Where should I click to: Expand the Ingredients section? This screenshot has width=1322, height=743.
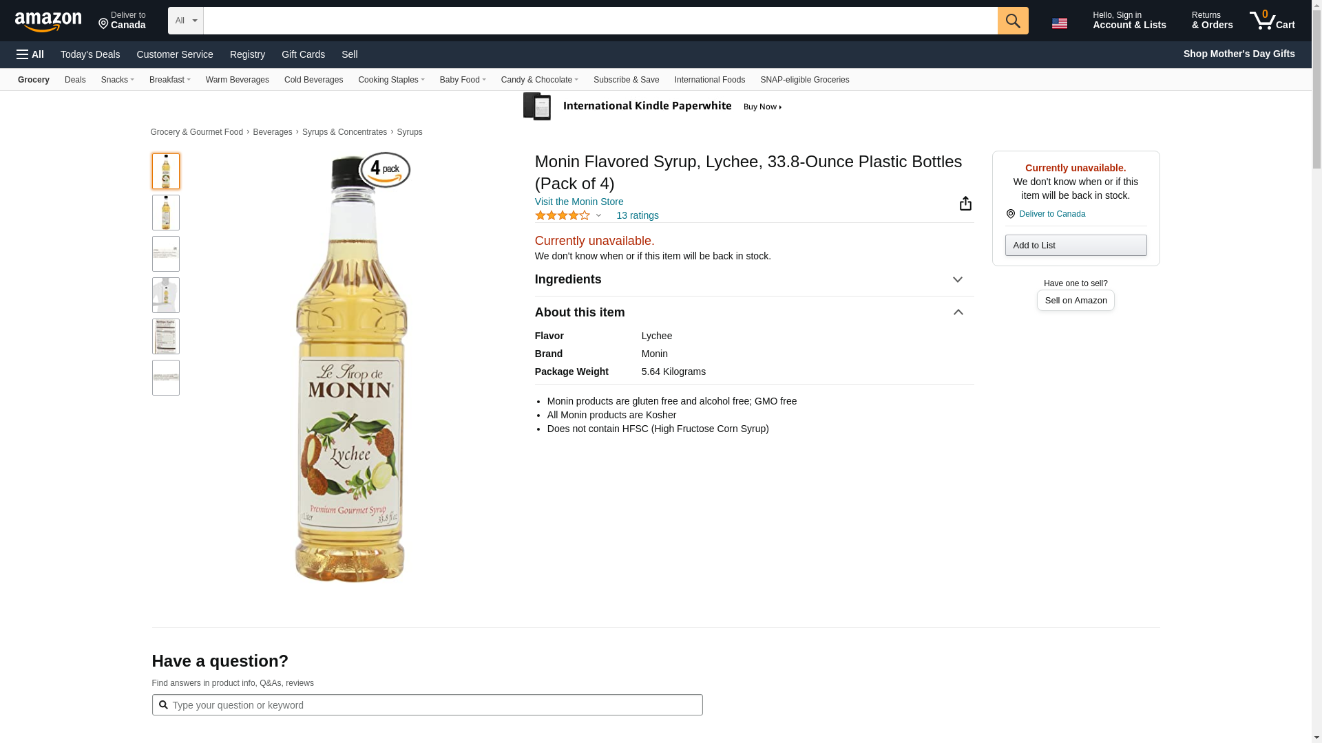point(957,279)
